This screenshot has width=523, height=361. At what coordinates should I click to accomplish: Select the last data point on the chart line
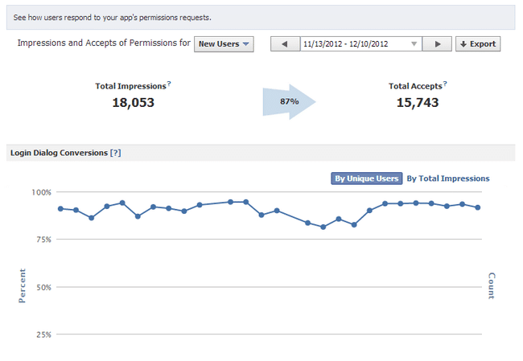[x=478, y=207]
